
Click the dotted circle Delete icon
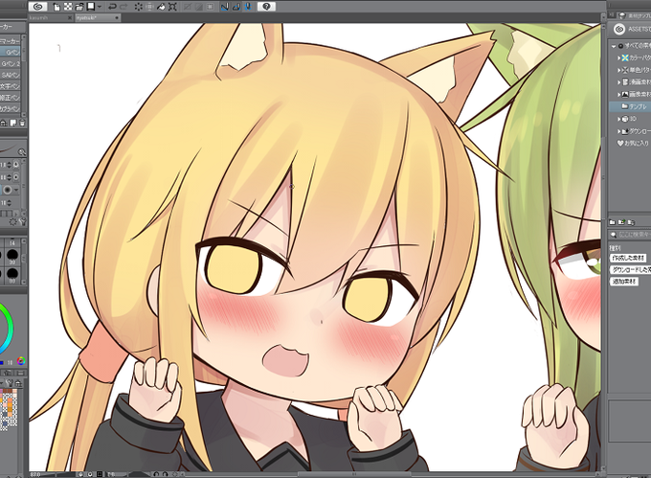139,7
